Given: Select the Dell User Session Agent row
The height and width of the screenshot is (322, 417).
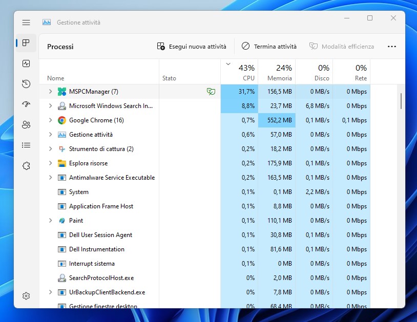Looking at the screenshot, I should 205,235.
